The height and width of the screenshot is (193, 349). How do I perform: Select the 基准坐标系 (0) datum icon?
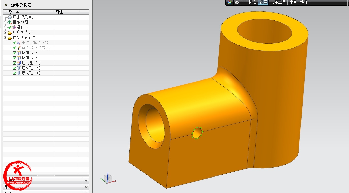click(19, 42)
